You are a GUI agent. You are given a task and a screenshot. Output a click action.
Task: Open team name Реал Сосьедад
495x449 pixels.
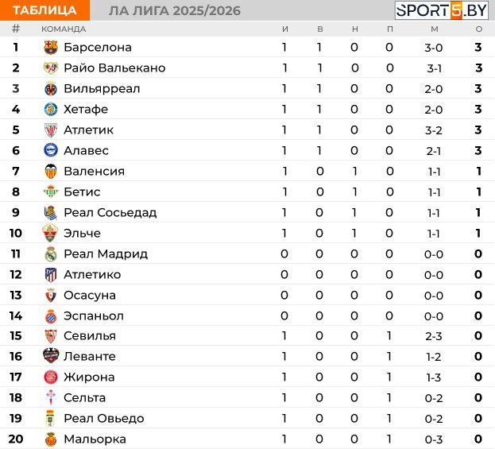pos(110,213)
